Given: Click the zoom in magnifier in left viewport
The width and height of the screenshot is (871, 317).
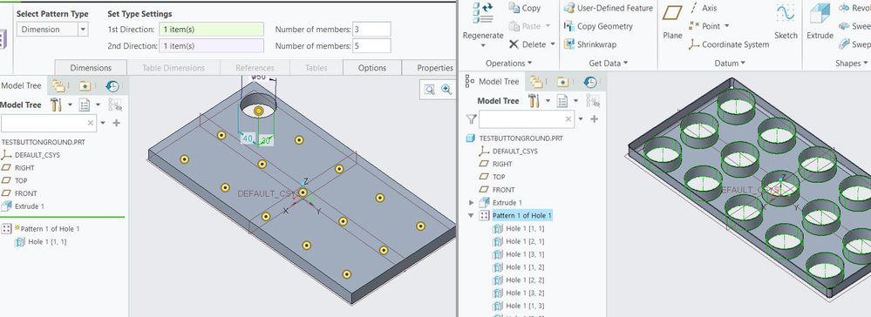Looking at the screenshot, I should click(446, 89).
